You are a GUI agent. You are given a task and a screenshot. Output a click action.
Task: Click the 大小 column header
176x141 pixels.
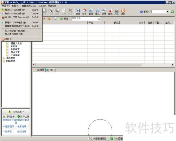[x=132, y=23]
